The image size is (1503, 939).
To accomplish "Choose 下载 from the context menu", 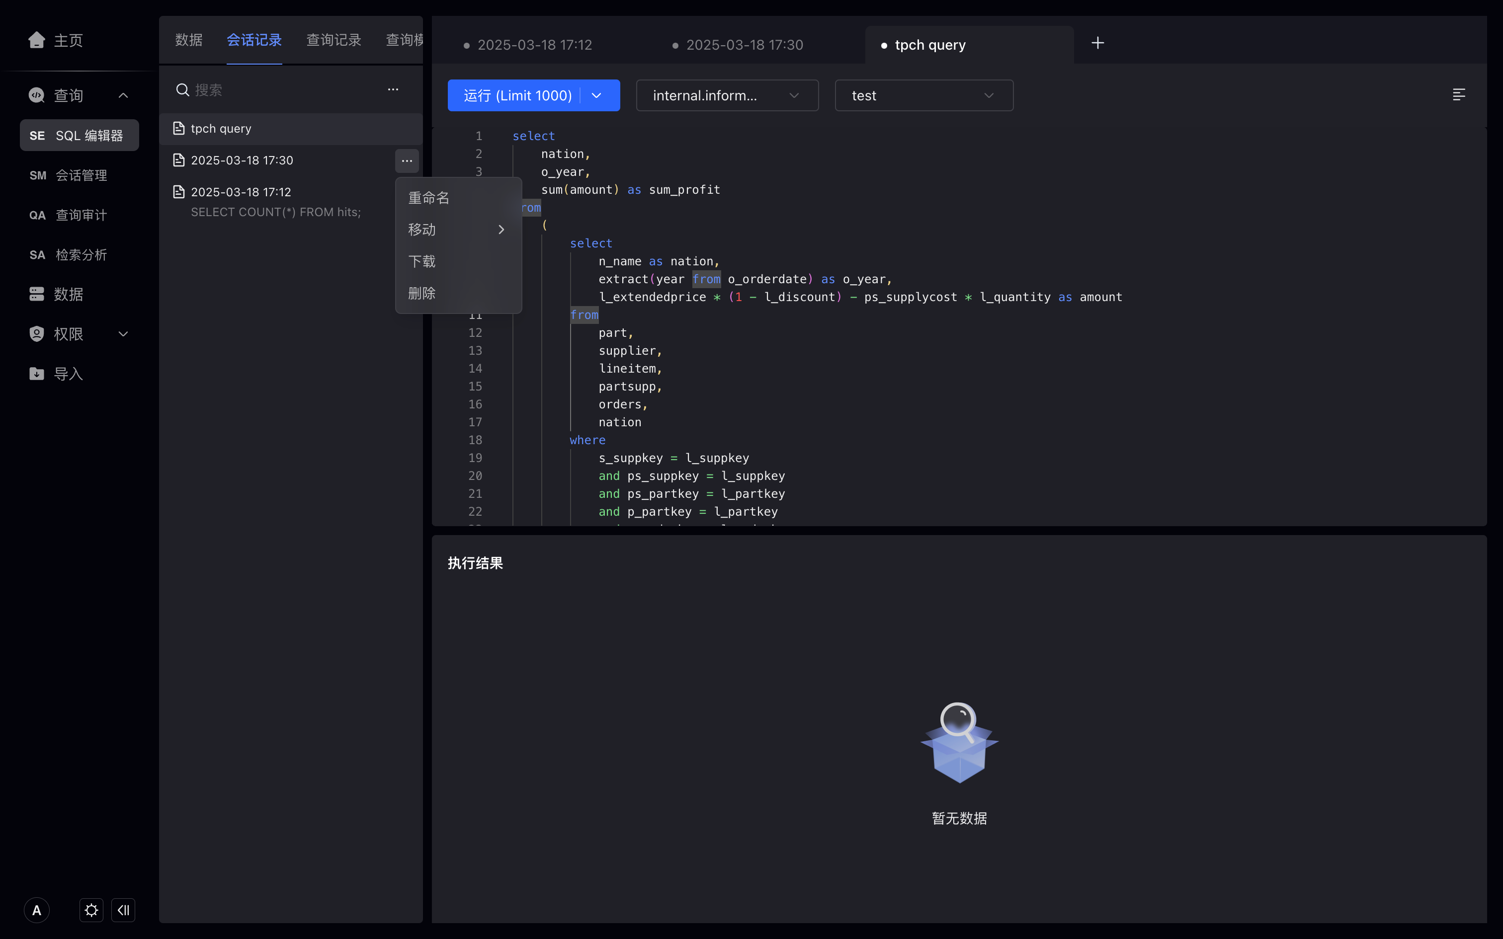I will click(458, 261).
